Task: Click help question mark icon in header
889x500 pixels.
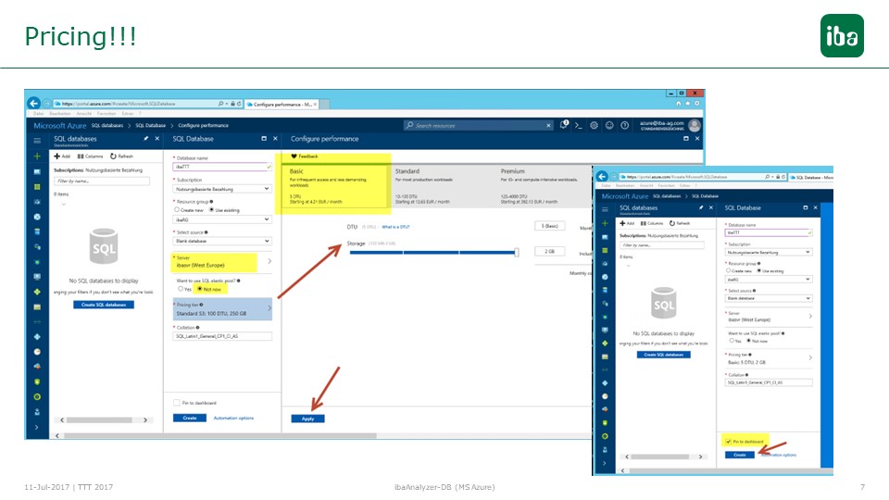Action: (624, 125)
